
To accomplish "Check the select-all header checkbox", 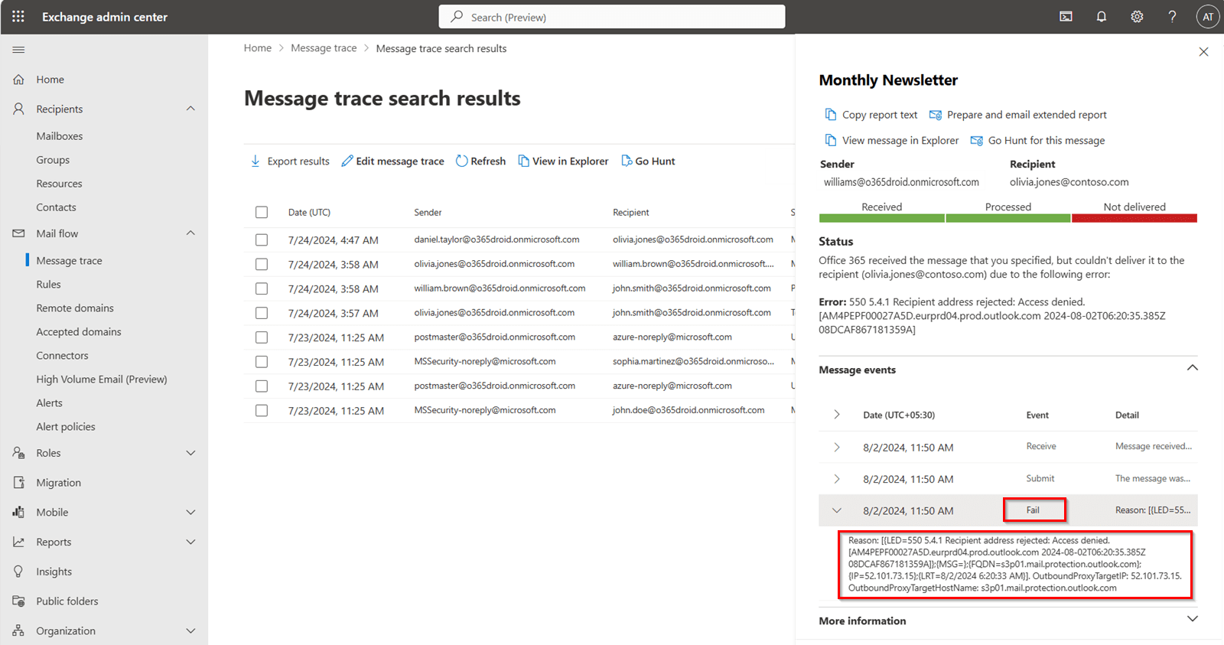I will click(x=262, y=212).
